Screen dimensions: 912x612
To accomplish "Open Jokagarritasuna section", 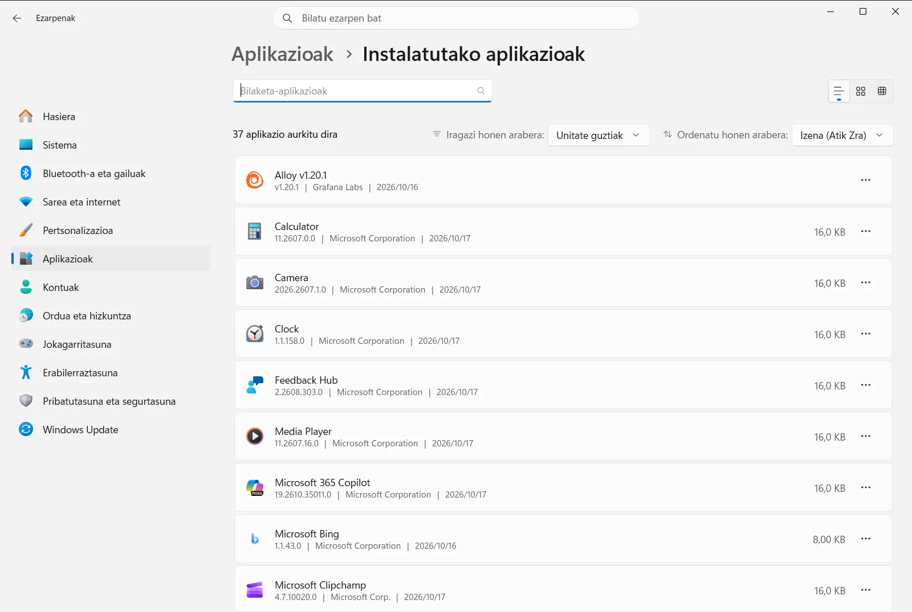I will click(111, 344).
